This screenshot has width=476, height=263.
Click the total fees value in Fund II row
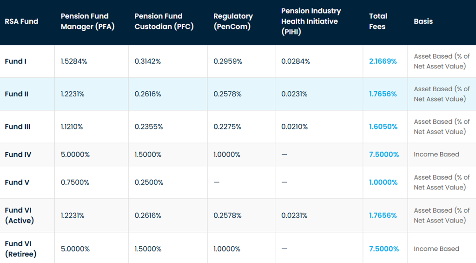[x=383, y=94]
